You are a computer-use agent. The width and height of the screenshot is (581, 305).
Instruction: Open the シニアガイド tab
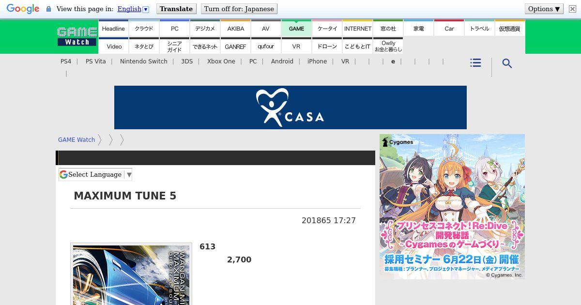[174, 46]
